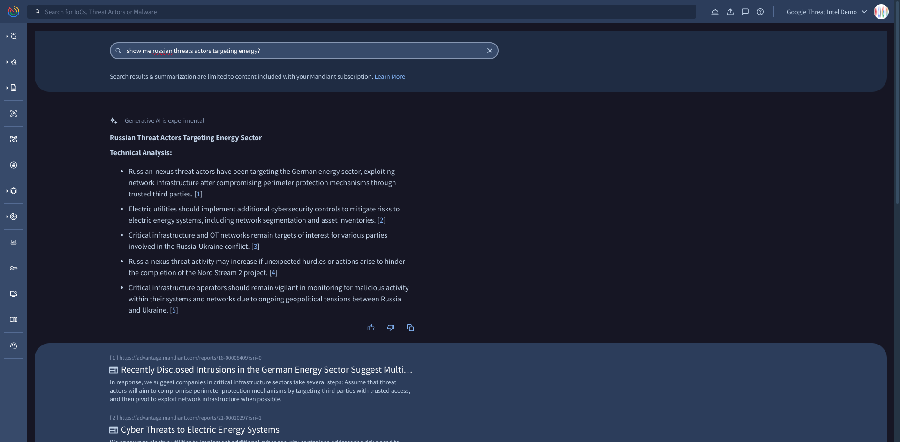The height and width of the screenshot is (442, 900).
Task: Open the Help question-mark icon in top bar
Action: pyautogui.click(x=760, y=12)
